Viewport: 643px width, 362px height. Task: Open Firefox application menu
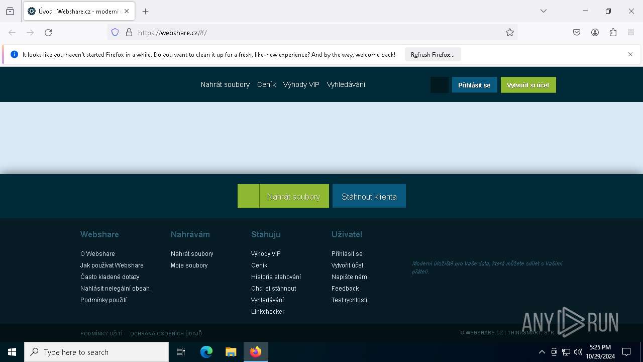631,33
